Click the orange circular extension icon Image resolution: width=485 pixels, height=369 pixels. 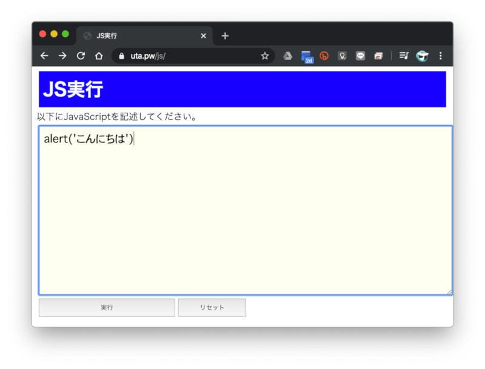point(324,56)
